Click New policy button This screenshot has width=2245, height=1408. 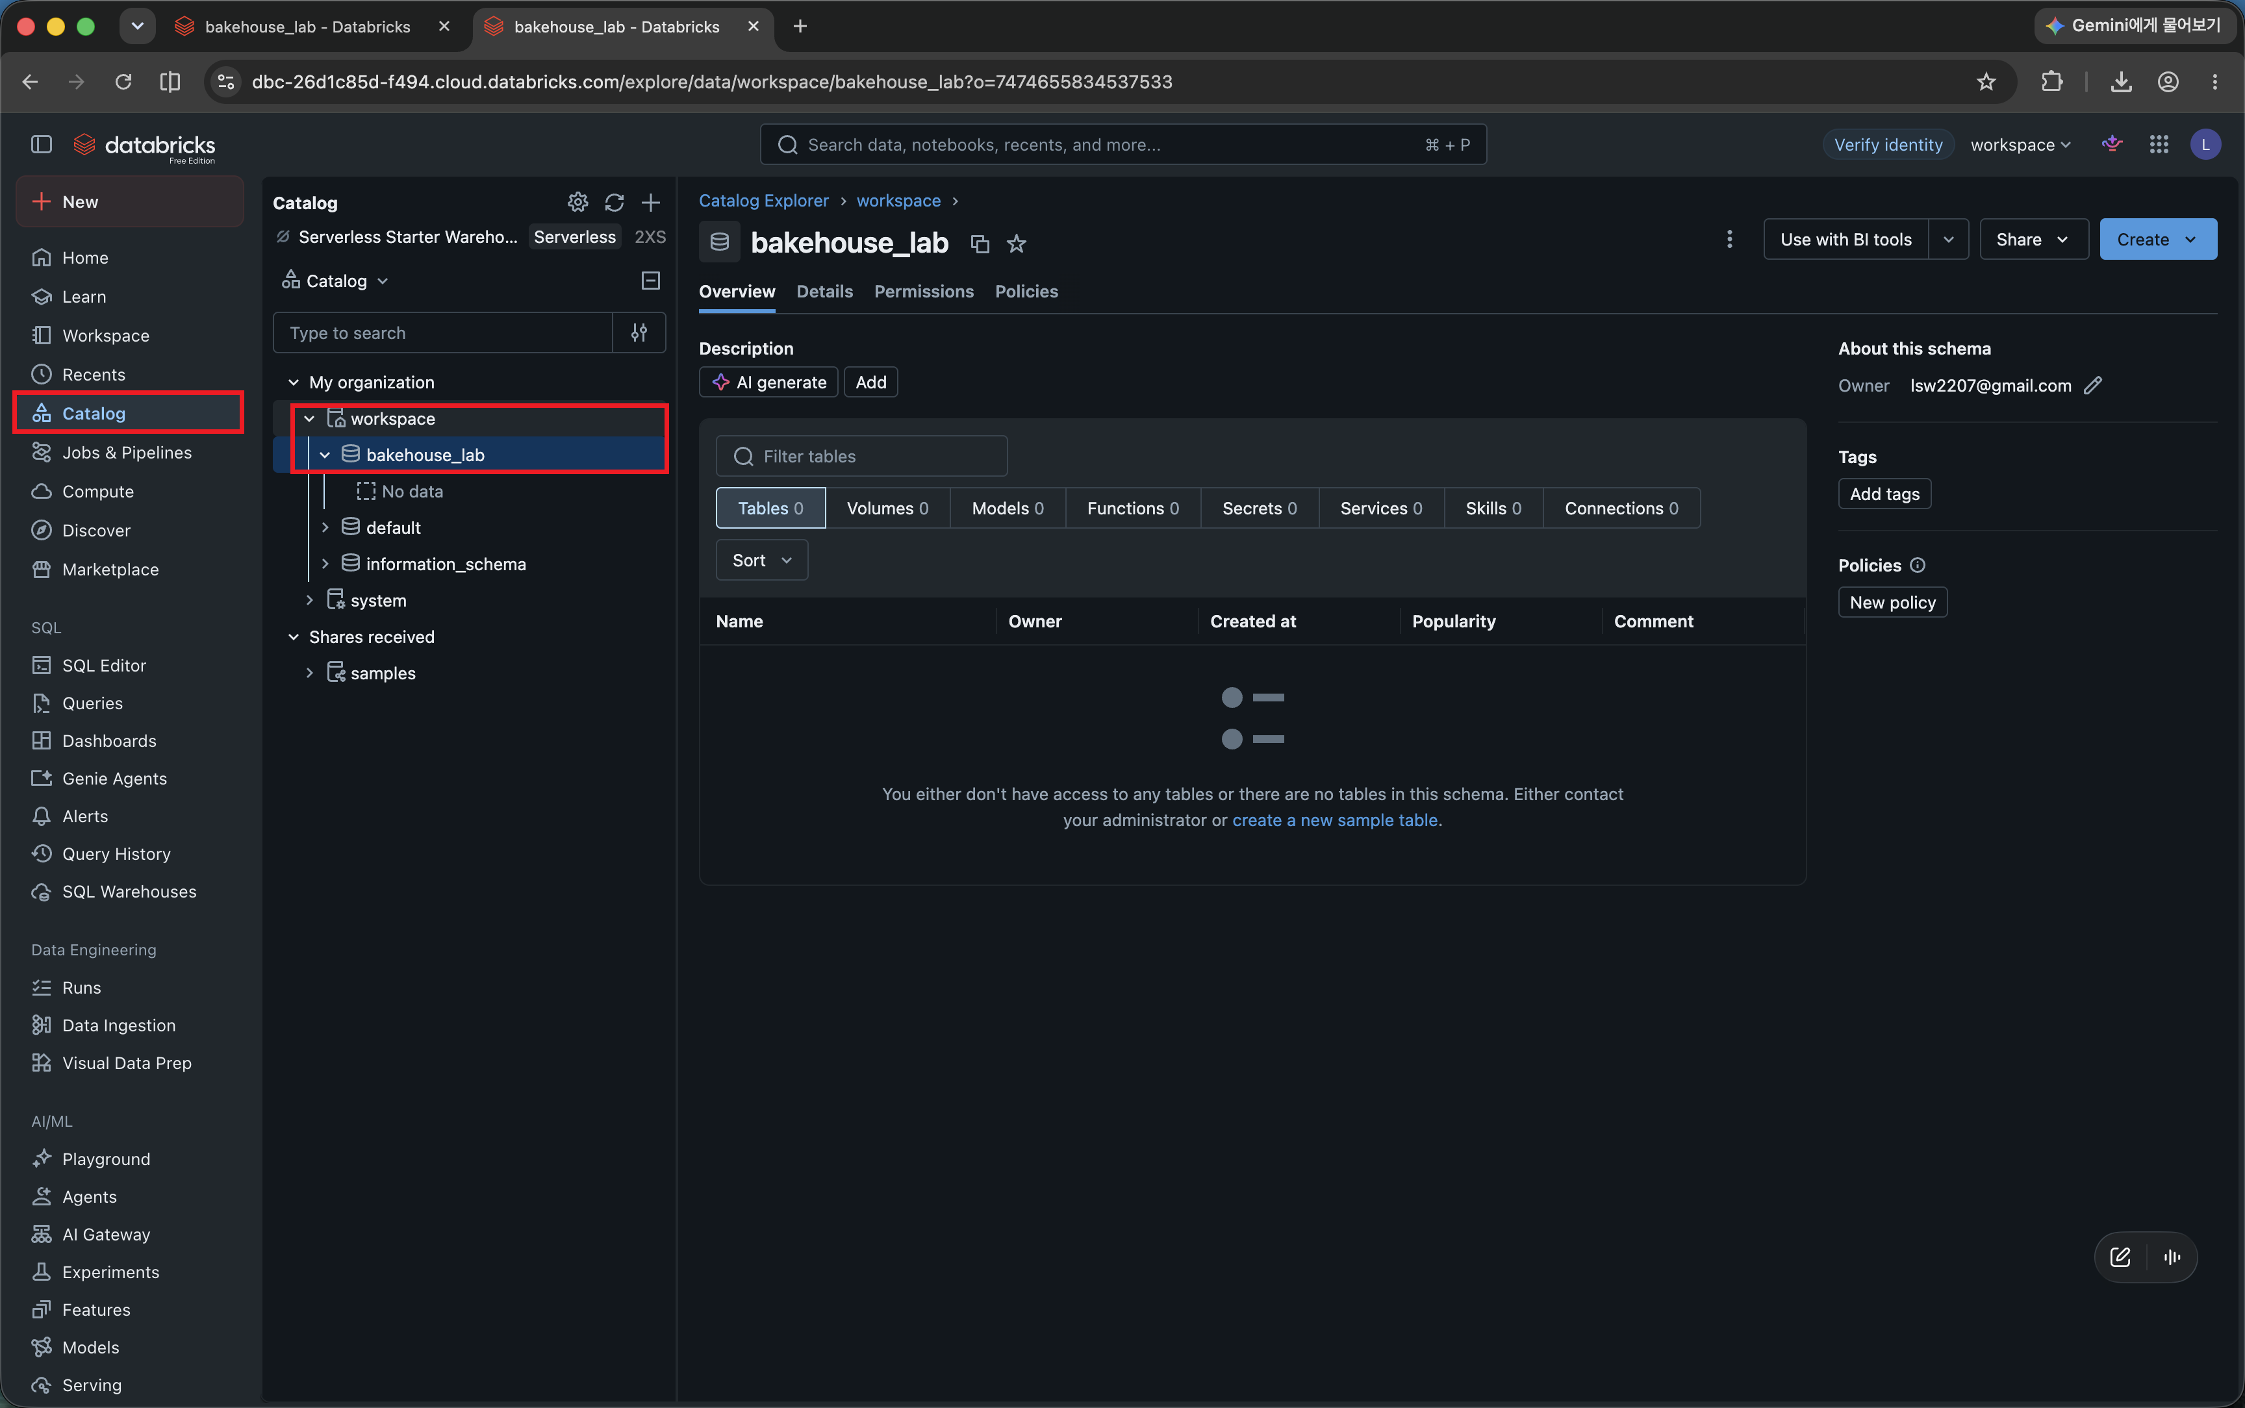pos(1892,603)
